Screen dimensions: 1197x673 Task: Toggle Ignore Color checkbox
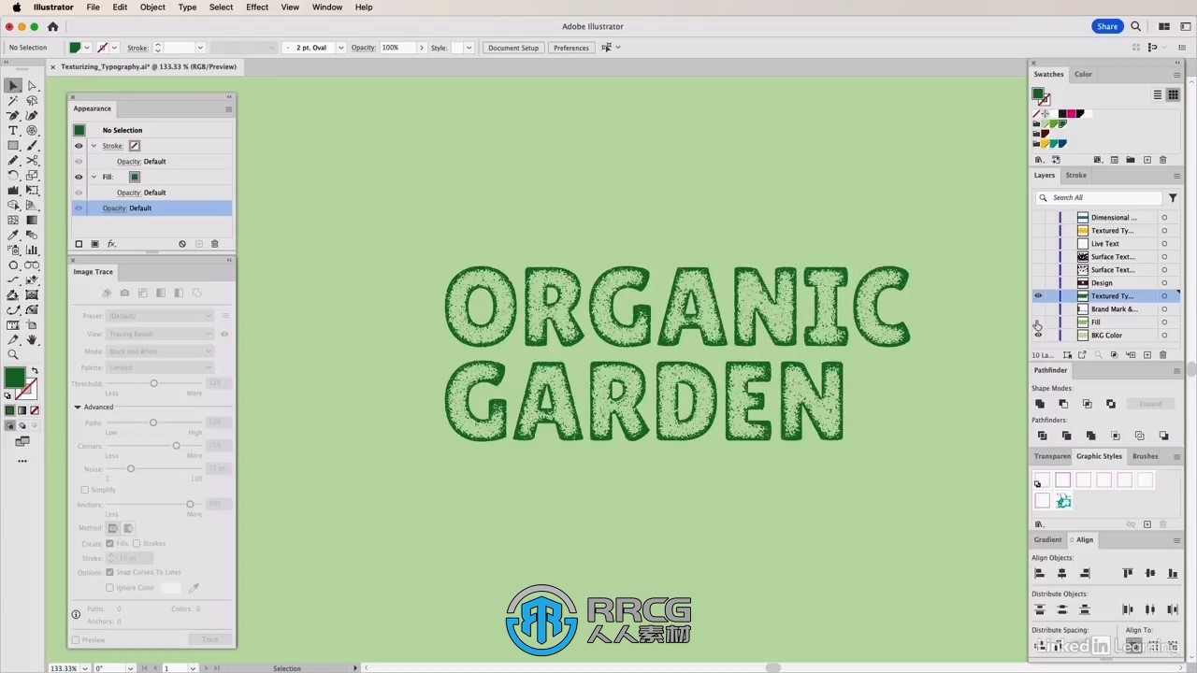pos(109,588)
